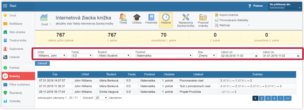Open Plány a prípravy briefcase icon
The image size is (304, 110).
tap(5, 85)
